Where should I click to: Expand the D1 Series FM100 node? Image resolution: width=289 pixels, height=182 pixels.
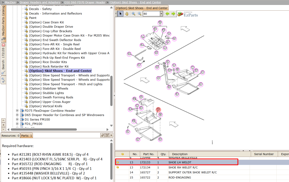17,119
